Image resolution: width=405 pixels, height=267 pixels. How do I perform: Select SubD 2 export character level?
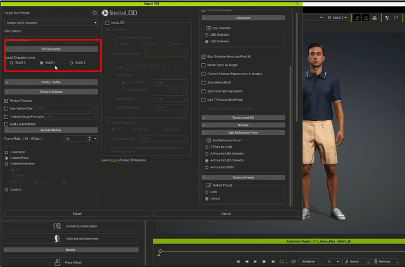tap(71, 63)
